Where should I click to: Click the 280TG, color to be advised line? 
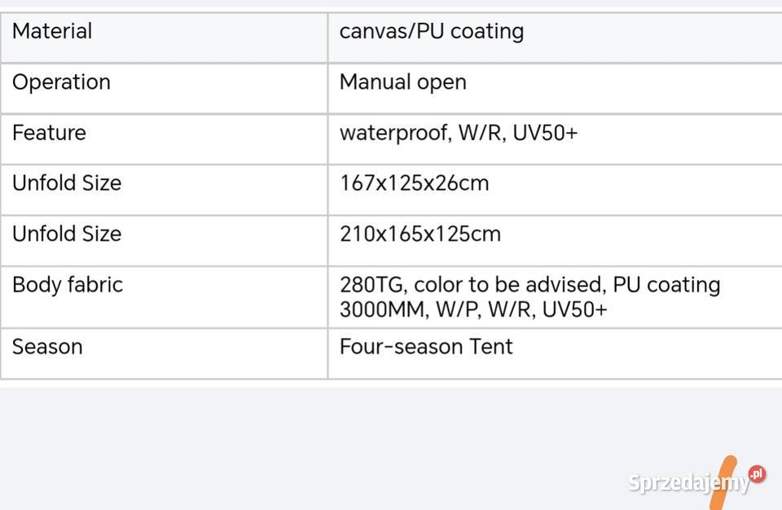[529, 285]
